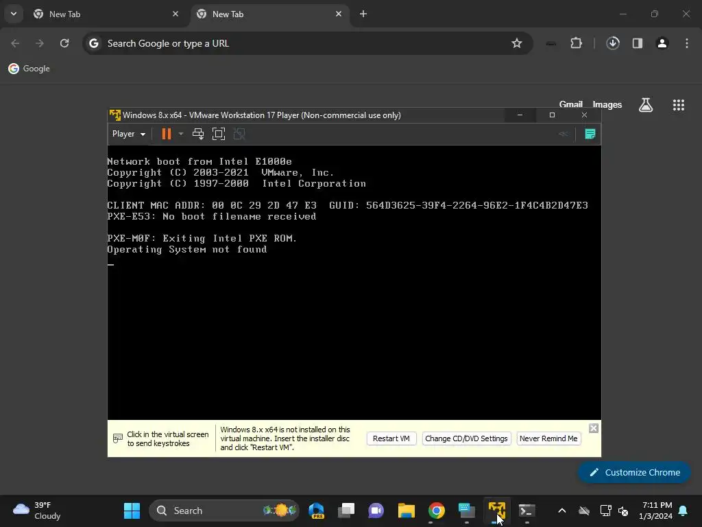Click inside the black virtual machine screen
Screen dimensions: 702x527
click(354, 282)
